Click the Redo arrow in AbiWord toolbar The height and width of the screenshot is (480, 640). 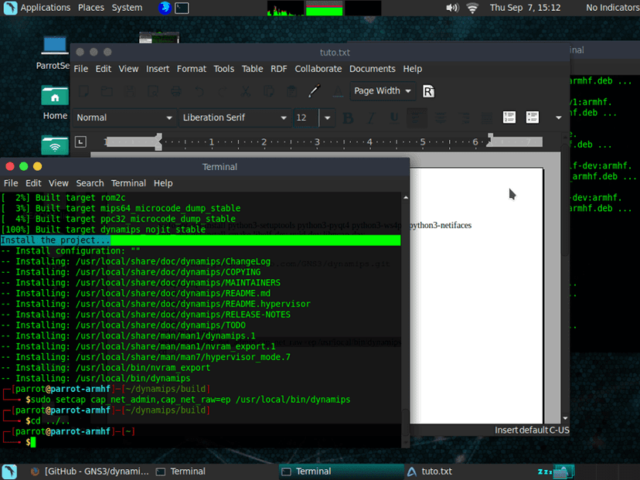click(x=222, y=90)
